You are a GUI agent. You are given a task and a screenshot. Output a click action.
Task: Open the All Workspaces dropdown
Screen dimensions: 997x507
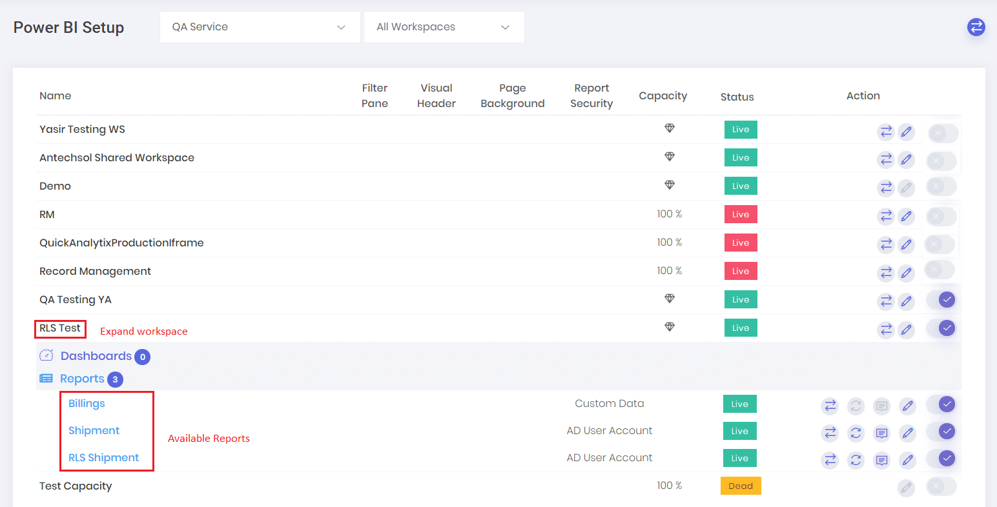pos(444,27)
